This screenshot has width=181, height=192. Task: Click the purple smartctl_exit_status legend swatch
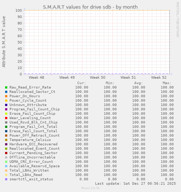(x=6, y=179)
